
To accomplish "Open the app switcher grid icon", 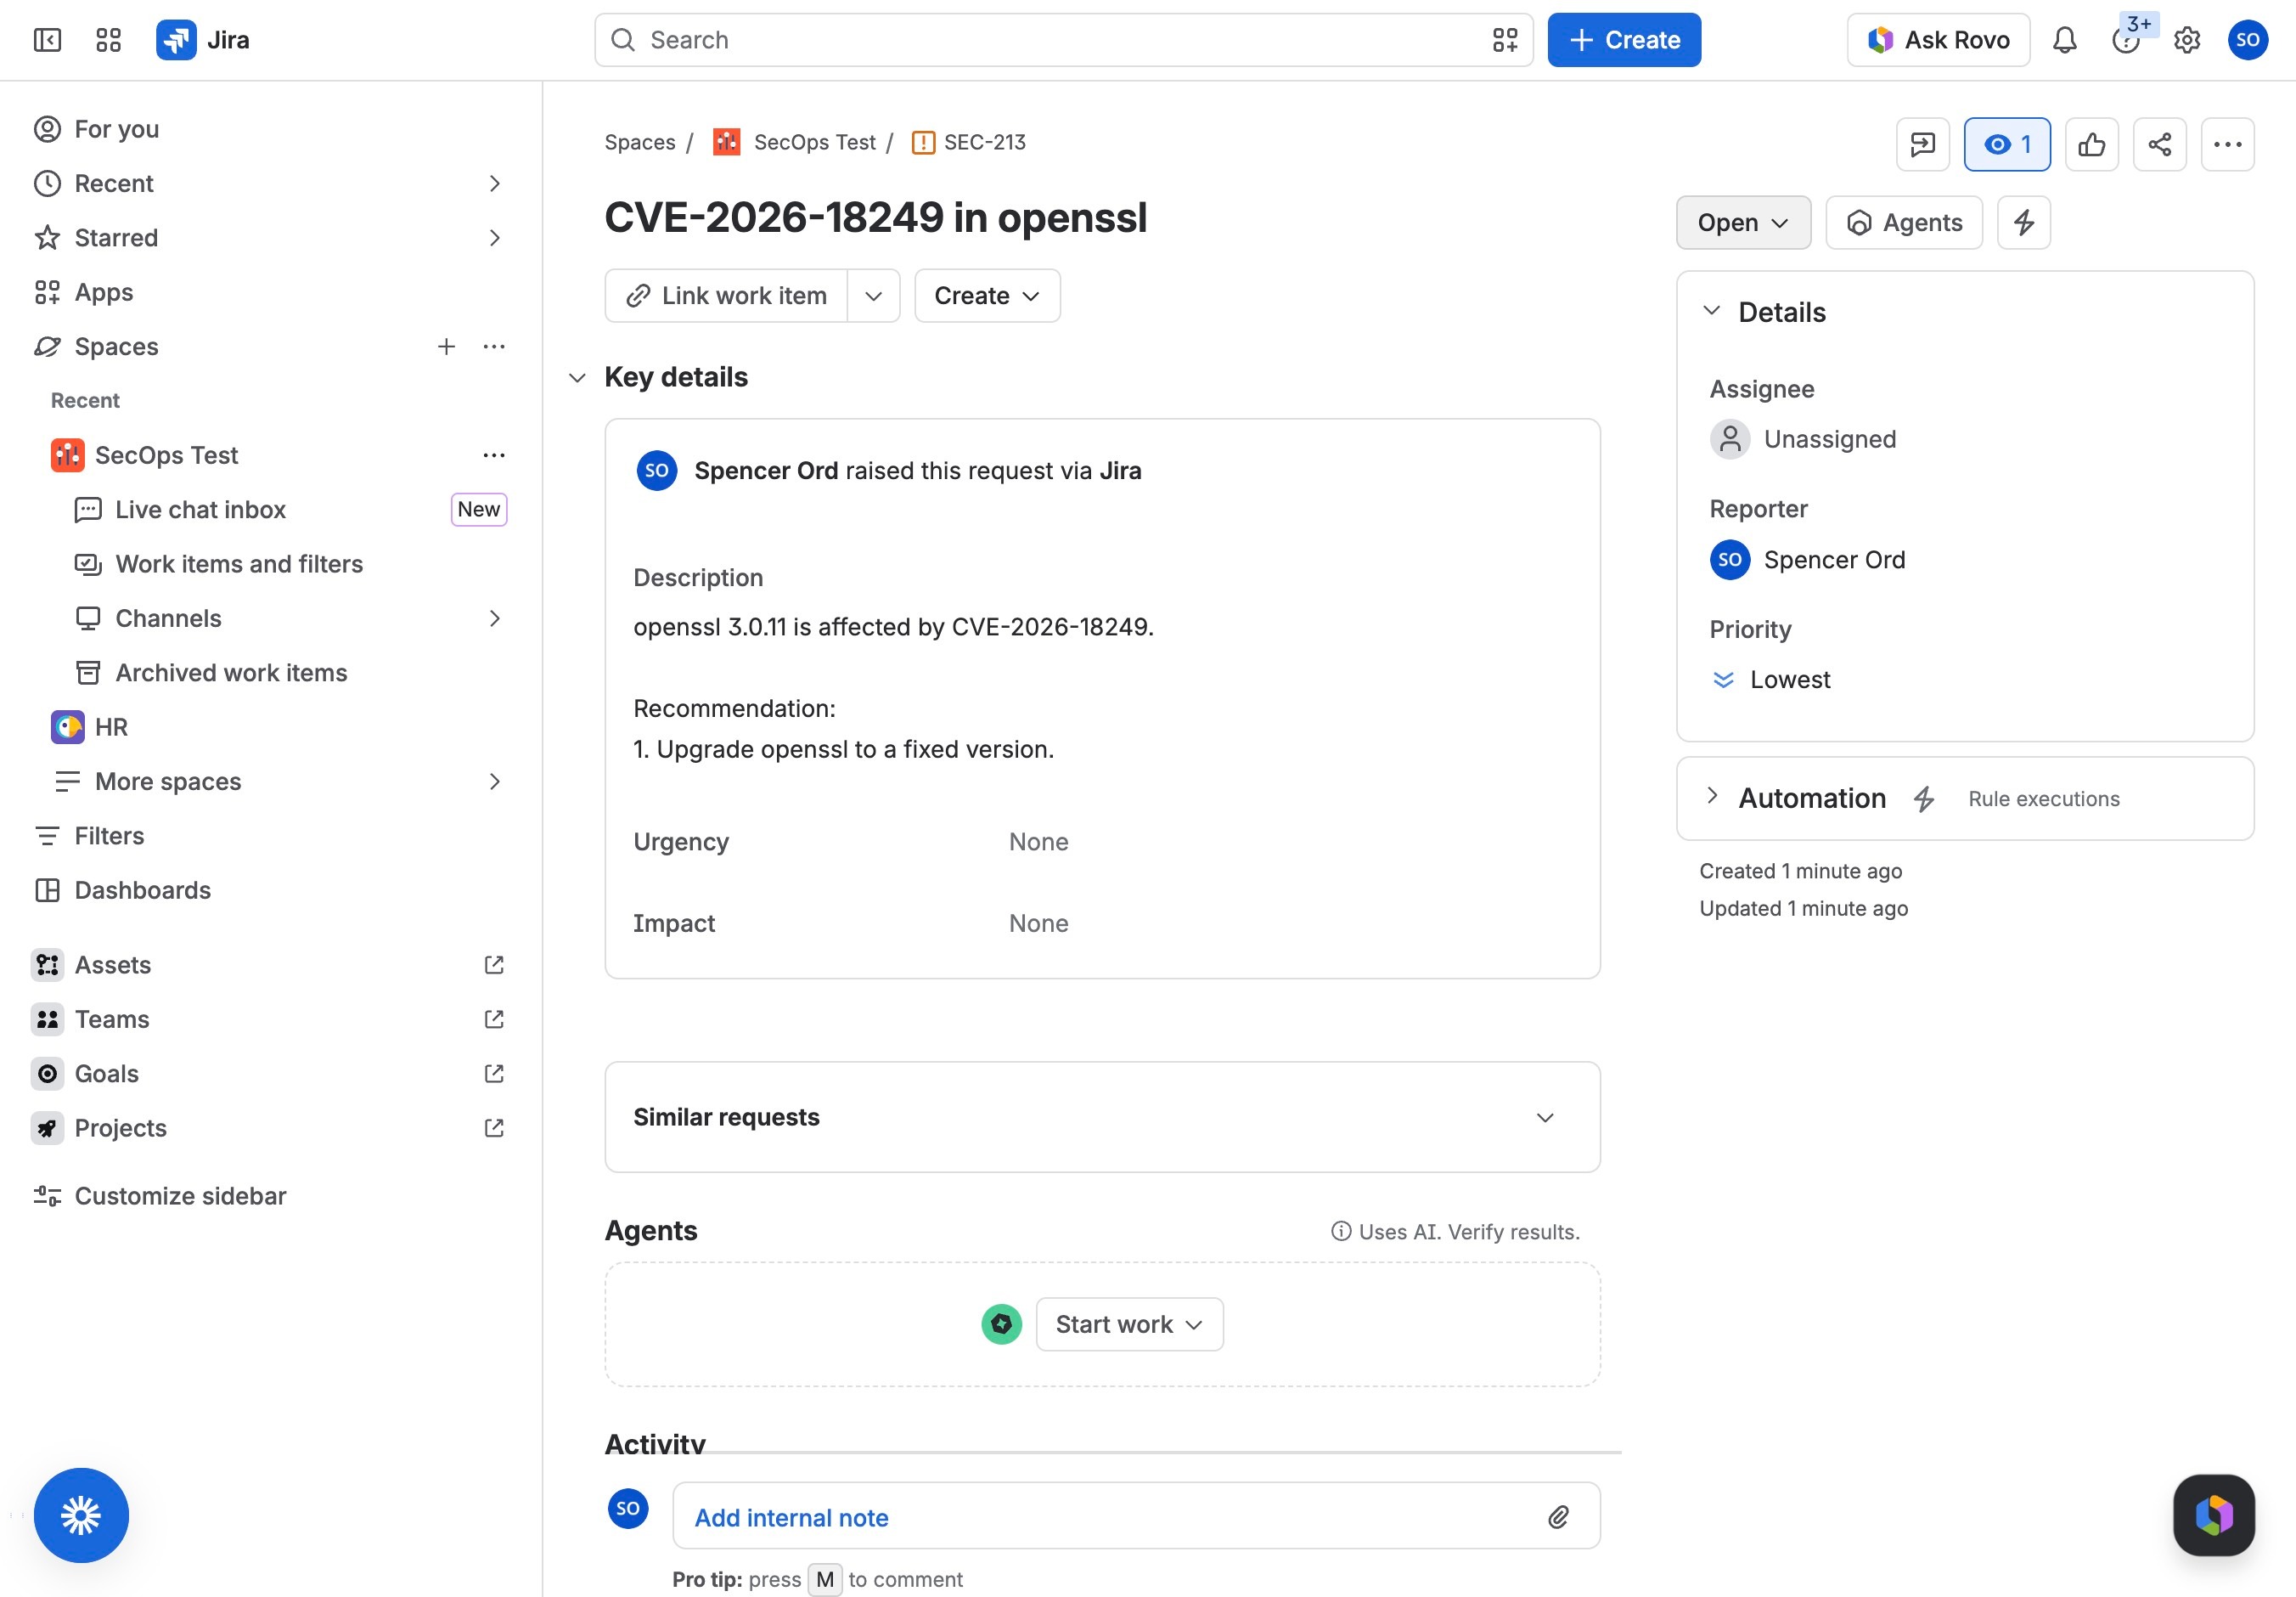I will 108,40.
